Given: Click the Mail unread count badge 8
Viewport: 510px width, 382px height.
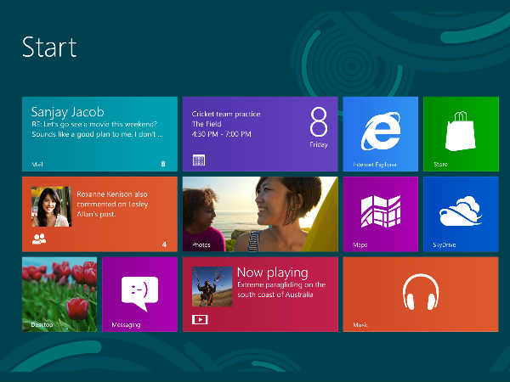Looking at the screenshot, I should coord(162,163).
